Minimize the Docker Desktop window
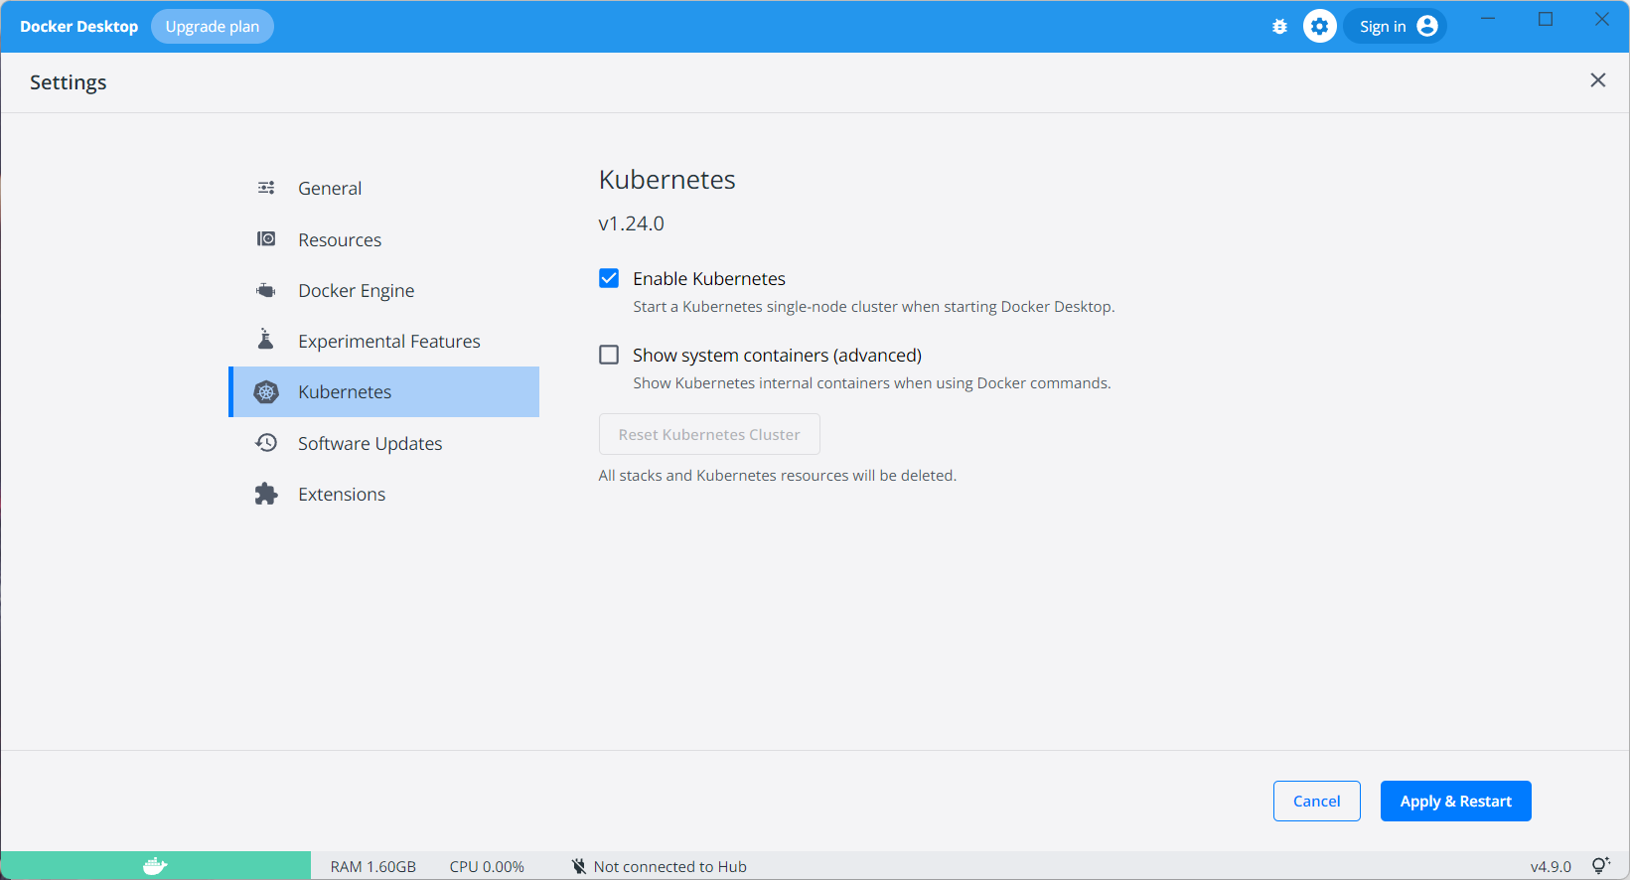The width and height of the screenshot is (1630, 880). click(x=1488, y=19)
